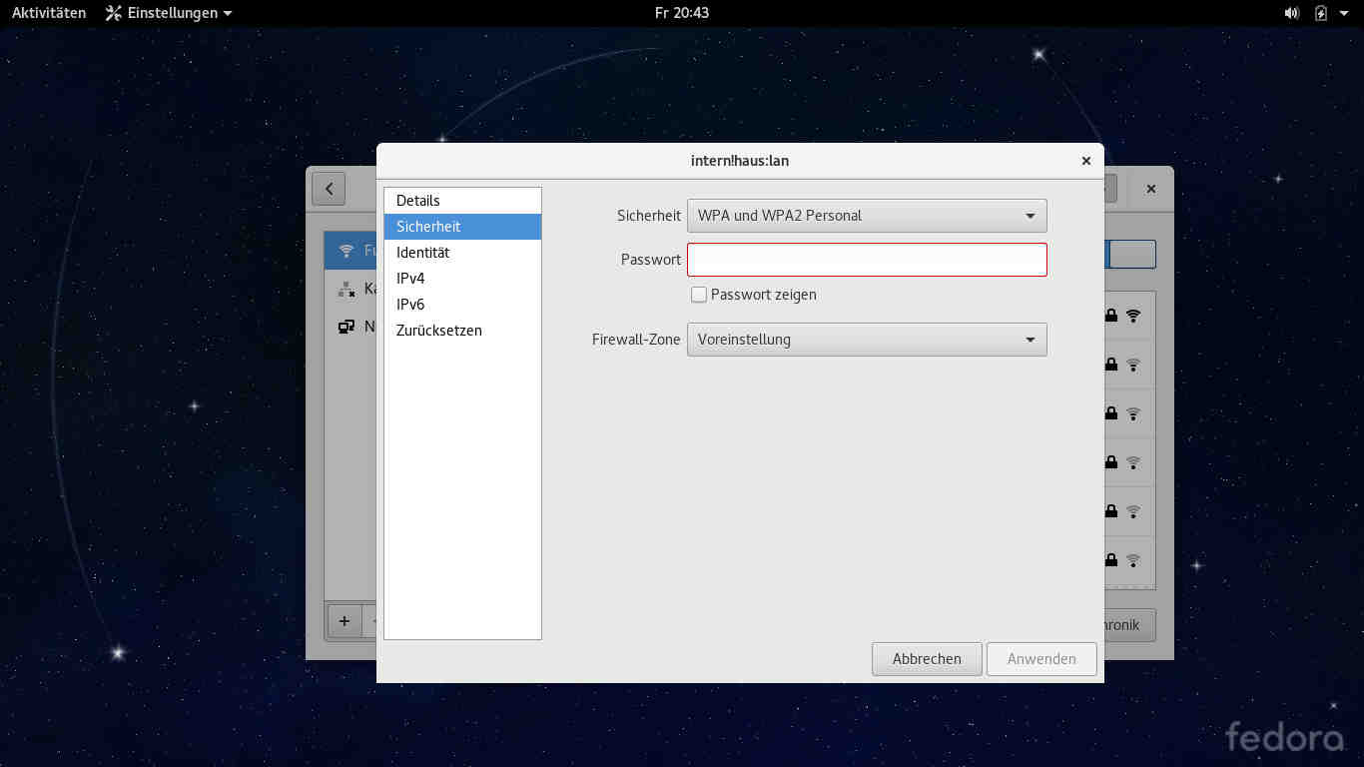Click the lock icon of the first network
This screenshot has height=767, width=1364.
(x=1111, y=316)
